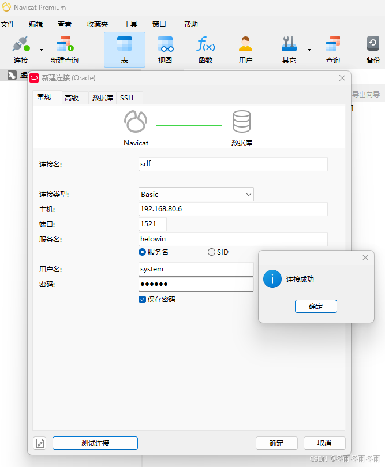385x467 pixels.
Task: Click the 取消 button
Action: click(x=324, y=443)
